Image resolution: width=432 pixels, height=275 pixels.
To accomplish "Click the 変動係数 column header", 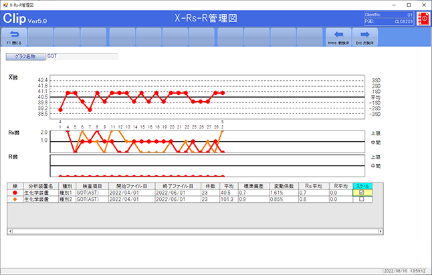I will point(284,186).
